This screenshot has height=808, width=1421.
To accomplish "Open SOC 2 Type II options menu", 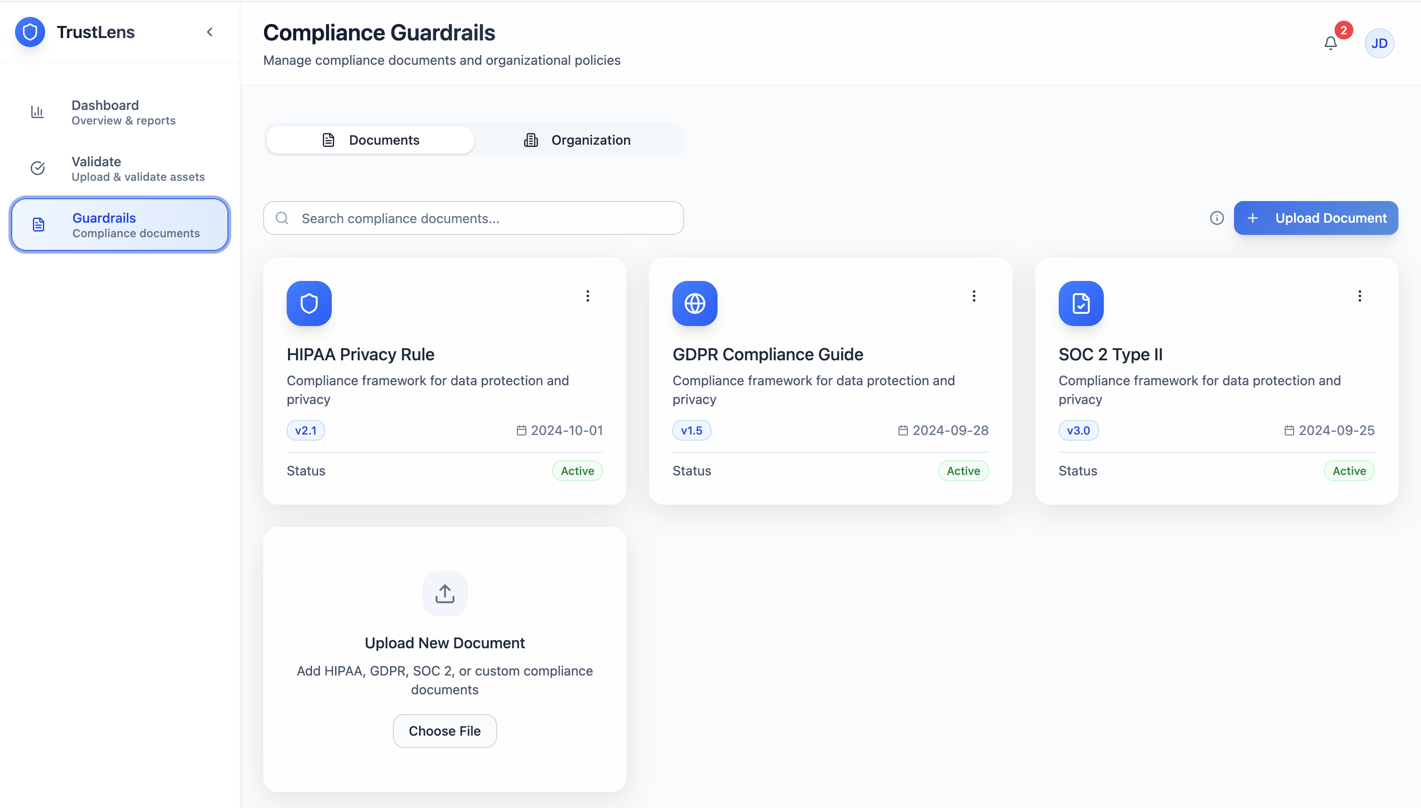I will [1359, 296].
